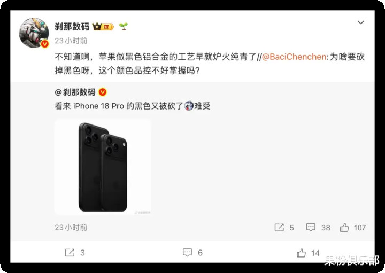Open 刹那数码 profile avatar
385x273 pixels.
(x=34, y=33)
